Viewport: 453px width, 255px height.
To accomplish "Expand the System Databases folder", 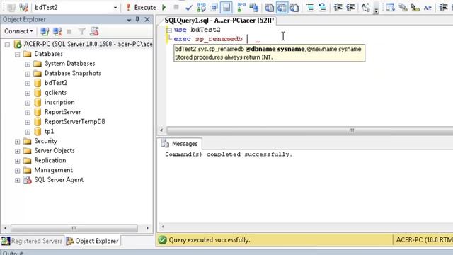I will pyautogui.click(x=28, y=64).
